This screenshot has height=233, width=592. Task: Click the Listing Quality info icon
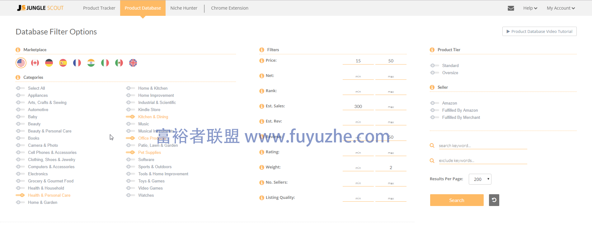(262, 198)
